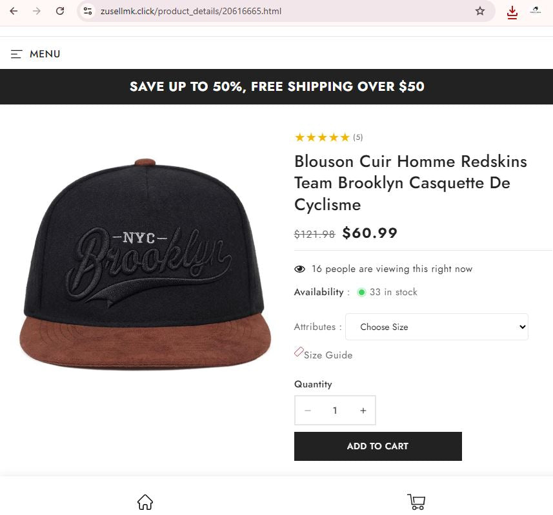
Task: Click the eye icon beside viewer count
Action: 299,269
